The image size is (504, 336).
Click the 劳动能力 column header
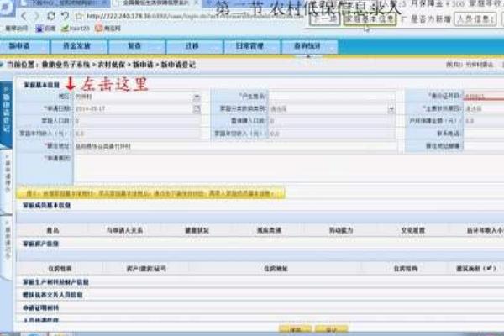[x=341, y=230]
